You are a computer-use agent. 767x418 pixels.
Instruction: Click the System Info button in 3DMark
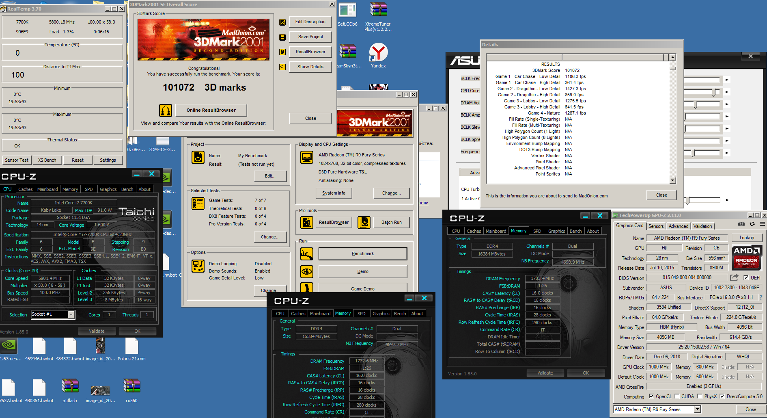pos(334,193)
